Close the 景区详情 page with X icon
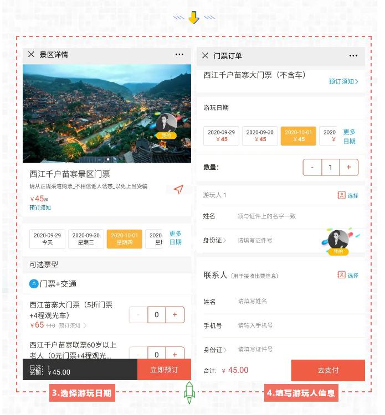The height and width of the screenshot is (415, 385). click(x=31, y=54)
